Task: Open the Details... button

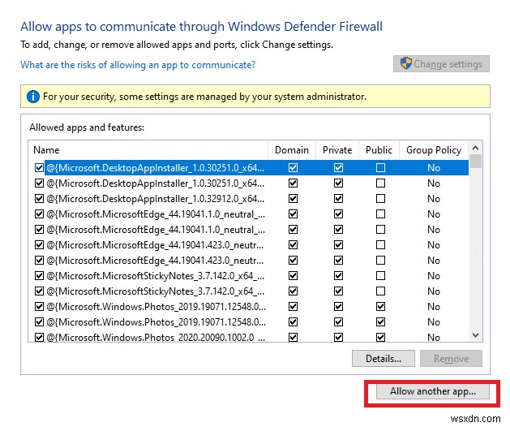Action: pyautogui.click(x=384, y=359)
